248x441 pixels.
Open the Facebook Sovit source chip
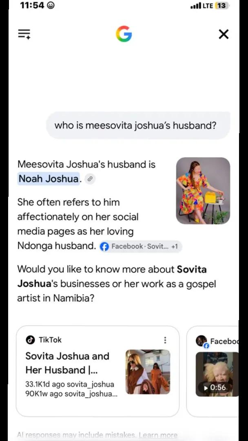pos(141,247)
